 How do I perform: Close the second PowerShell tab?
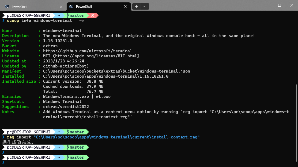pyautogui.click(x=125, y=6)
